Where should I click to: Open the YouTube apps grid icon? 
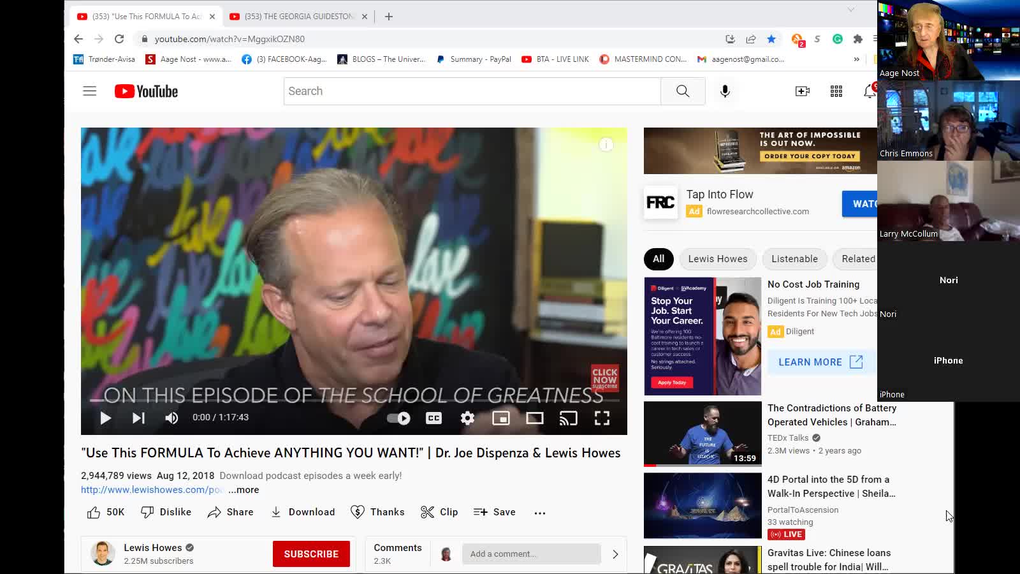pyautogui.click(x=836, y=91)
